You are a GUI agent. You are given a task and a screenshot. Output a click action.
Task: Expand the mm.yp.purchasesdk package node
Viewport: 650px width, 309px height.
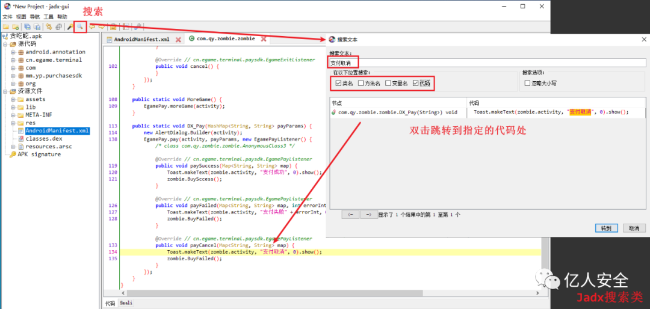pos(13,76)
